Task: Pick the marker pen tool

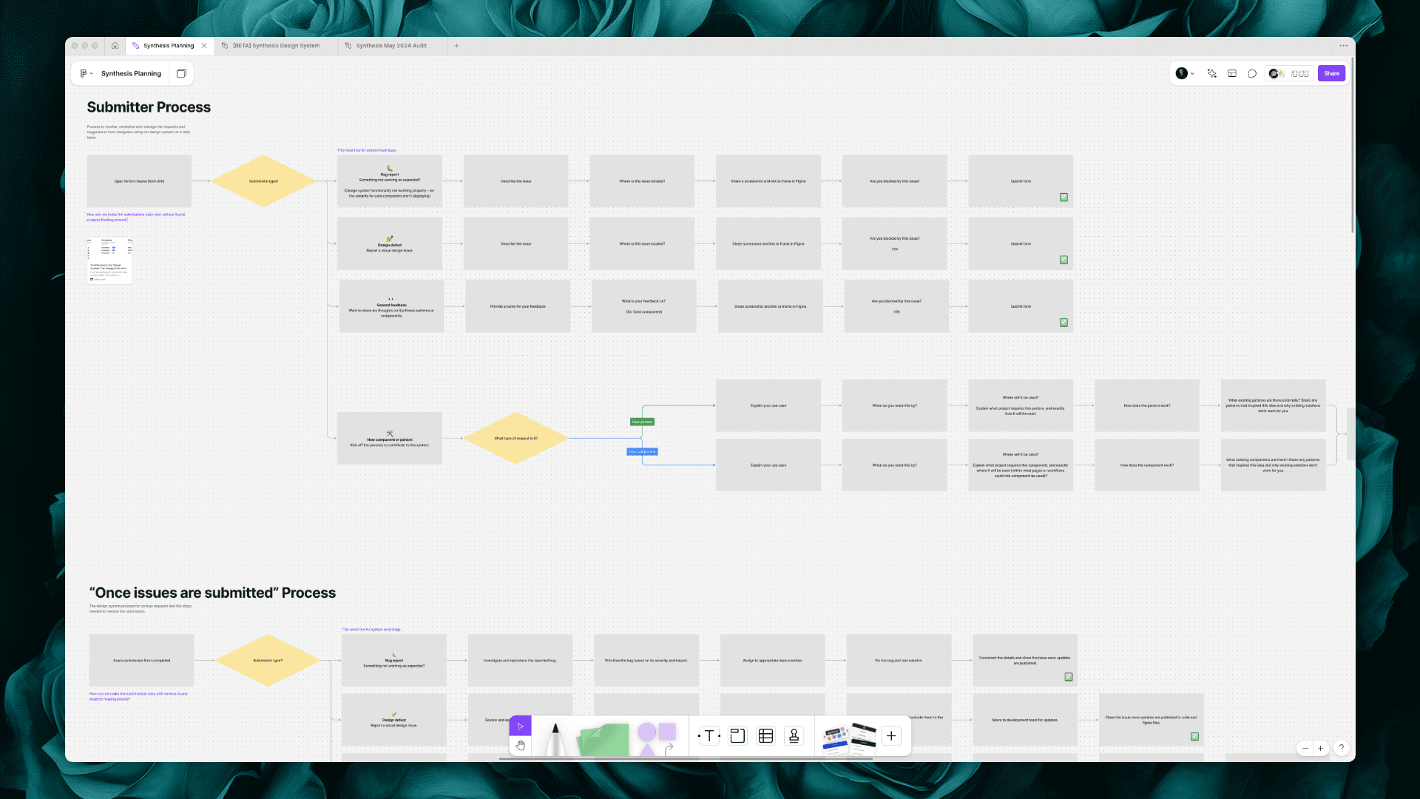Action: coord(555,738)
